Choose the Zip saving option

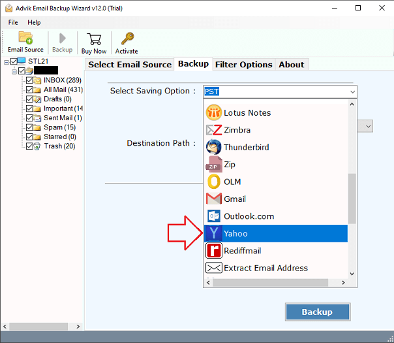[276, 165]
